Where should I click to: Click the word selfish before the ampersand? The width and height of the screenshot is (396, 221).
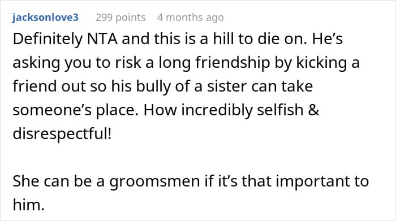[x=280, y=110]
